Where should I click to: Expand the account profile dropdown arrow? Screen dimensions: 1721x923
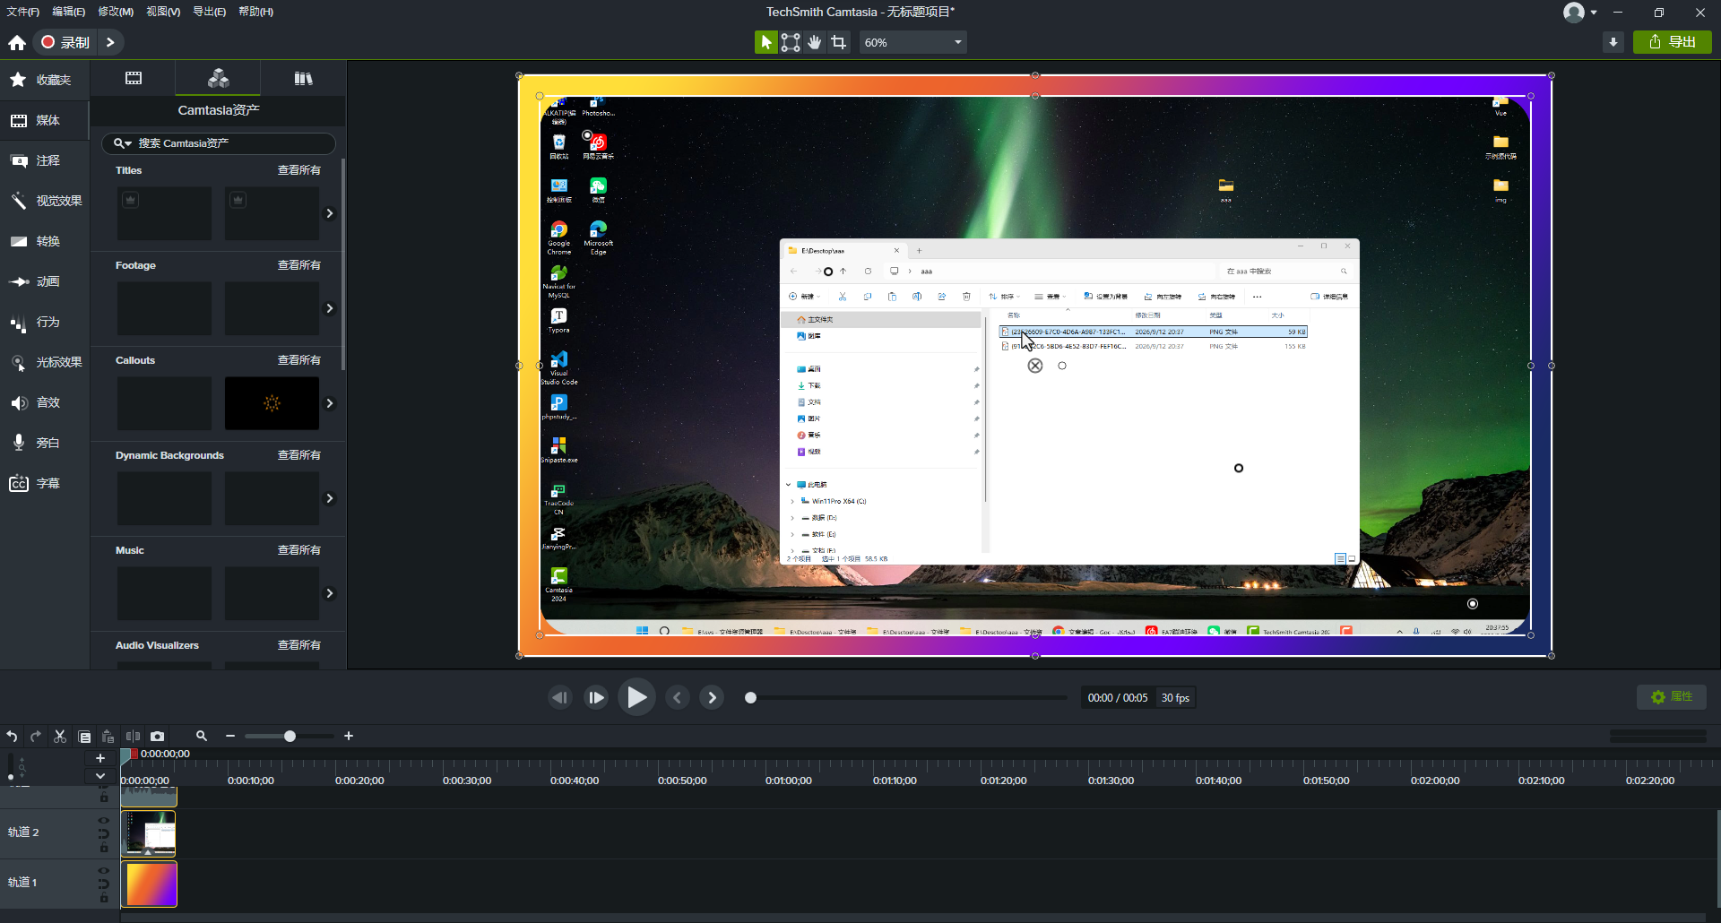(x=1594, y=13)
